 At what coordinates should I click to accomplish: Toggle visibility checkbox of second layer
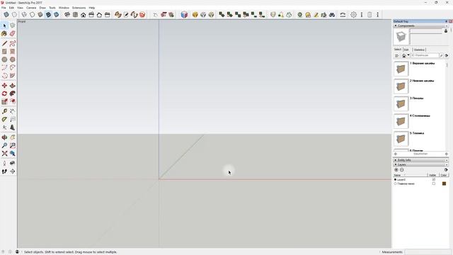434,183
